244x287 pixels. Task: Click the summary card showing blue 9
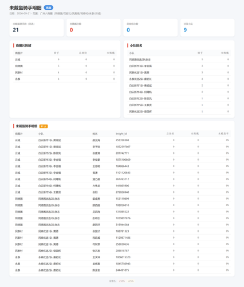tap(207, 28)
